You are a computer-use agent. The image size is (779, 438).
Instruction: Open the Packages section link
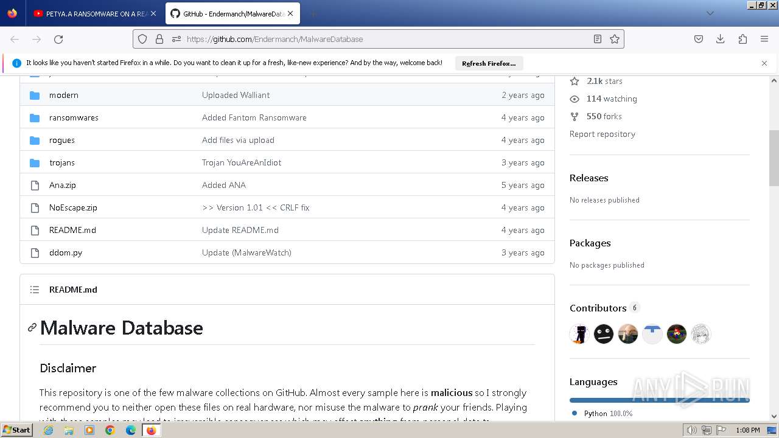590,243
